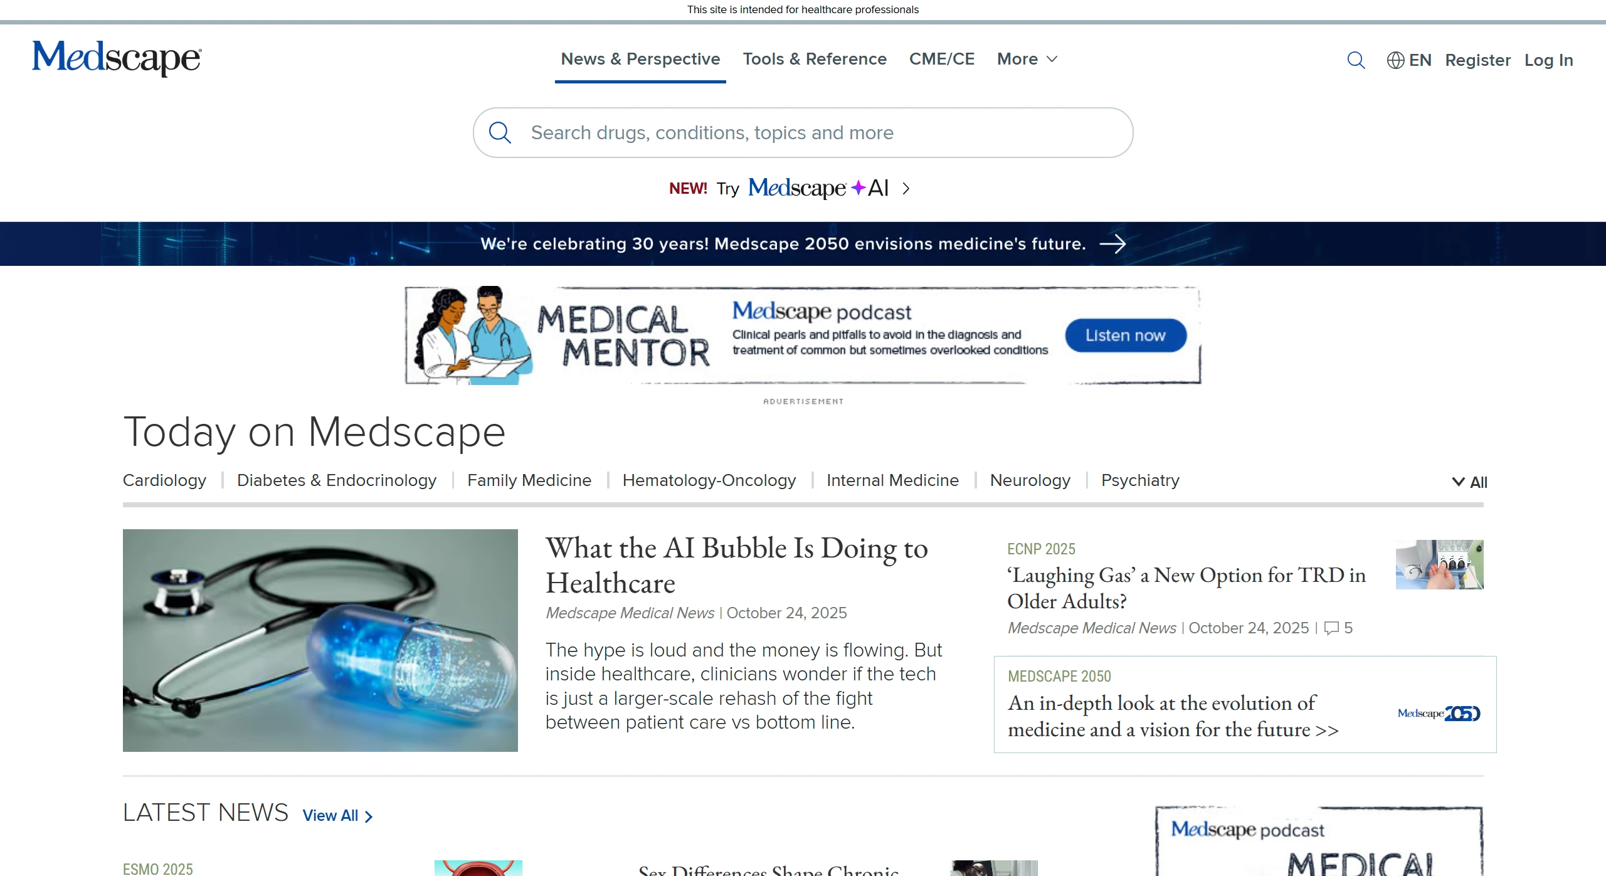The height and width of the screenshot is (876, 1606).
Task: Open View All latest news
Action: pyautogui.click(x=337, y=815)
